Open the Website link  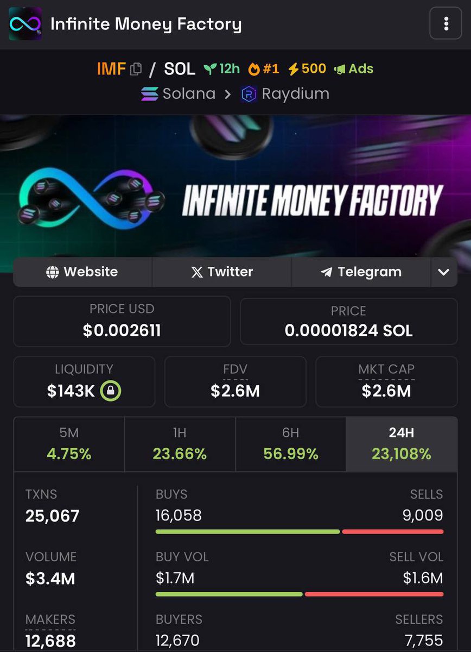point(82,272)
